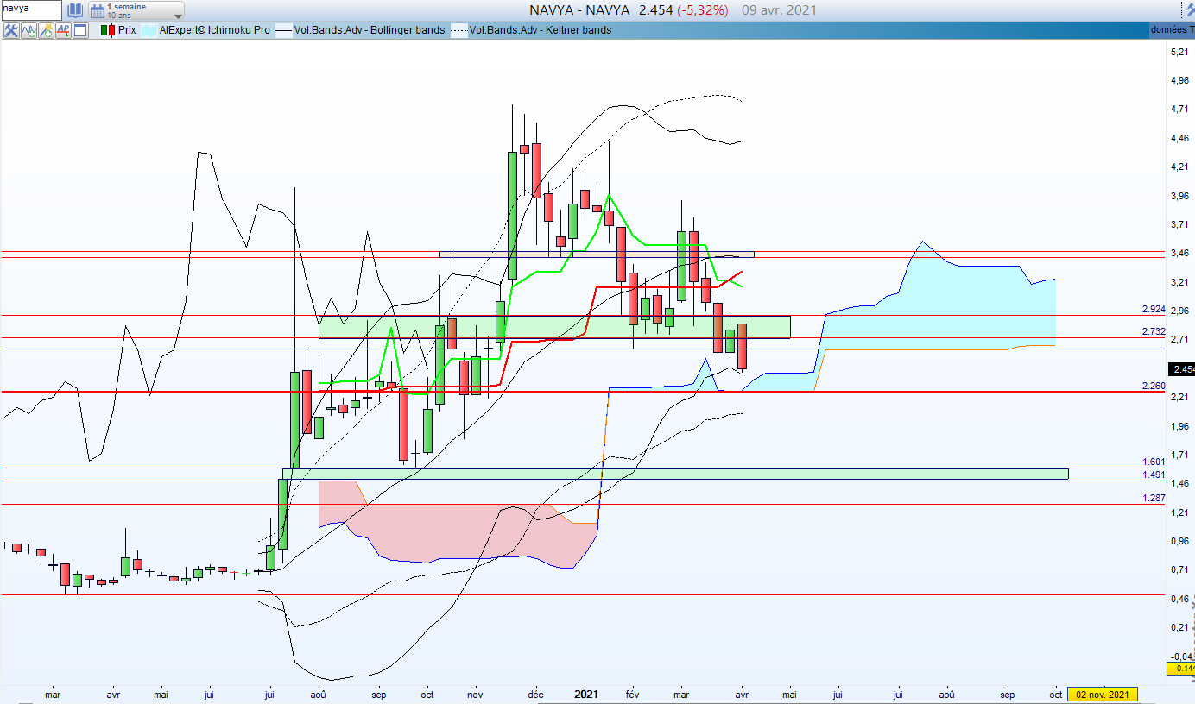Click the données label at top right
Viewport: 1195px width, 704px height.
click(x=1173, y=30)
